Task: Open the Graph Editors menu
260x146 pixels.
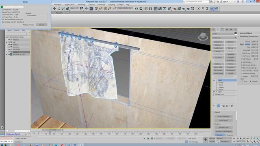Action: click(69, 4)
